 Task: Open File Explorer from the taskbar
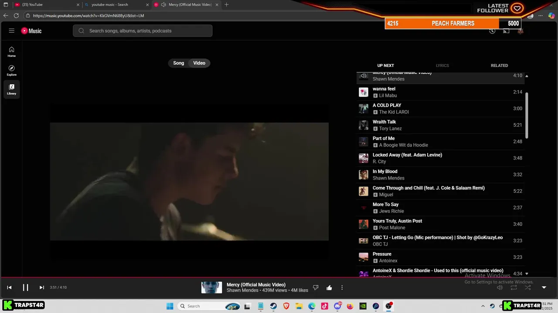[x=299, y=306]
